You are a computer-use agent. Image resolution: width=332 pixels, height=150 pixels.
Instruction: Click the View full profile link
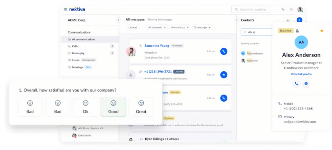pyautogui.click(x=301, y=74)
